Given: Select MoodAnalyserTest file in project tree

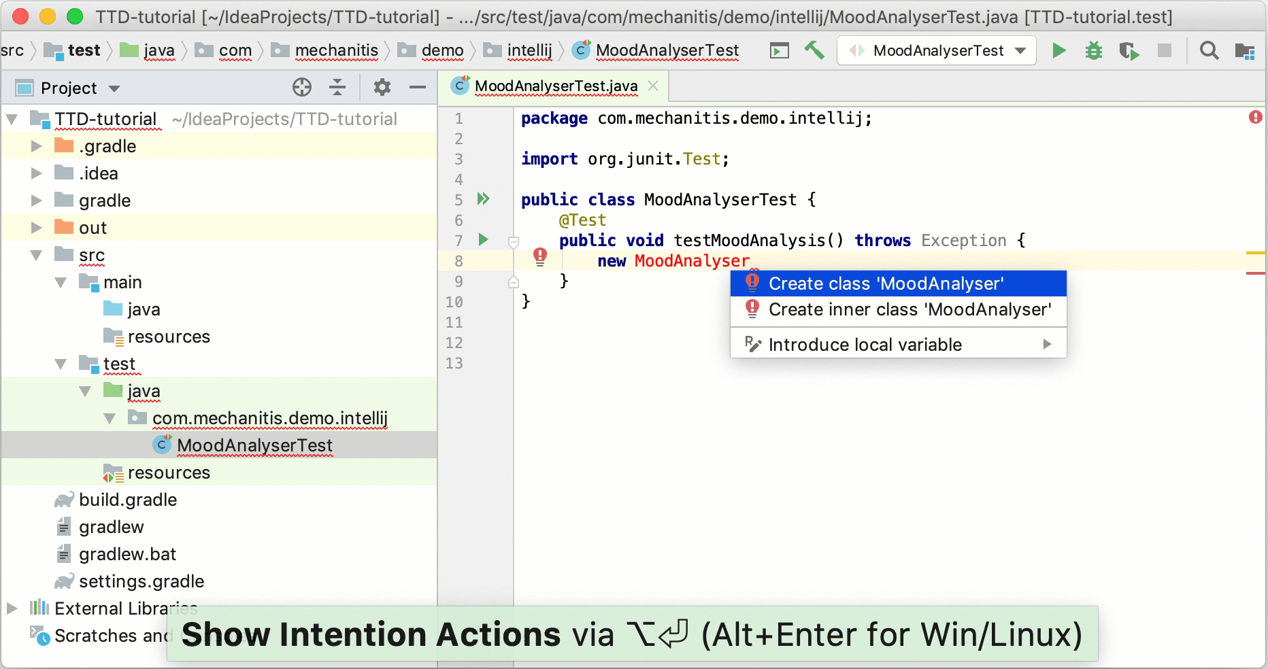Looking at the screenshot, I should pyautogui.click(x=254, y=445).
